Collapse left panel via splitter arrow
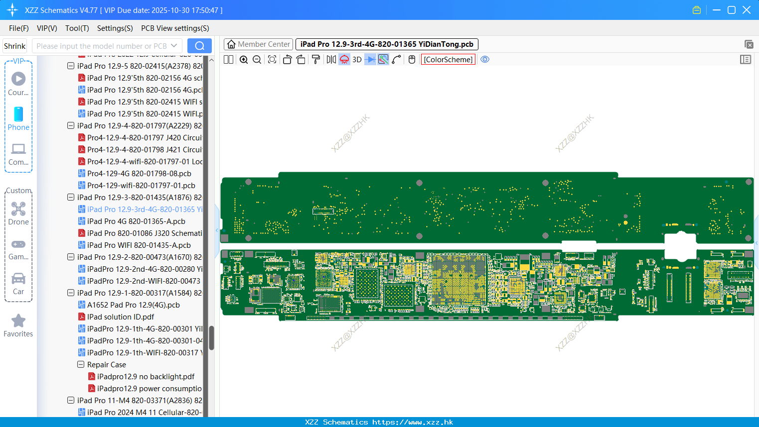759x427 pixels. point(217,230)
